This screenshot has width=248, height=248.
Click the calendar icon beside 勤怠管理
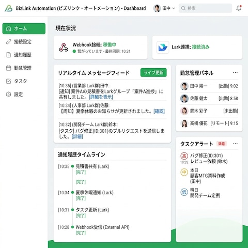pyautogui.click(x=9, y=68)
